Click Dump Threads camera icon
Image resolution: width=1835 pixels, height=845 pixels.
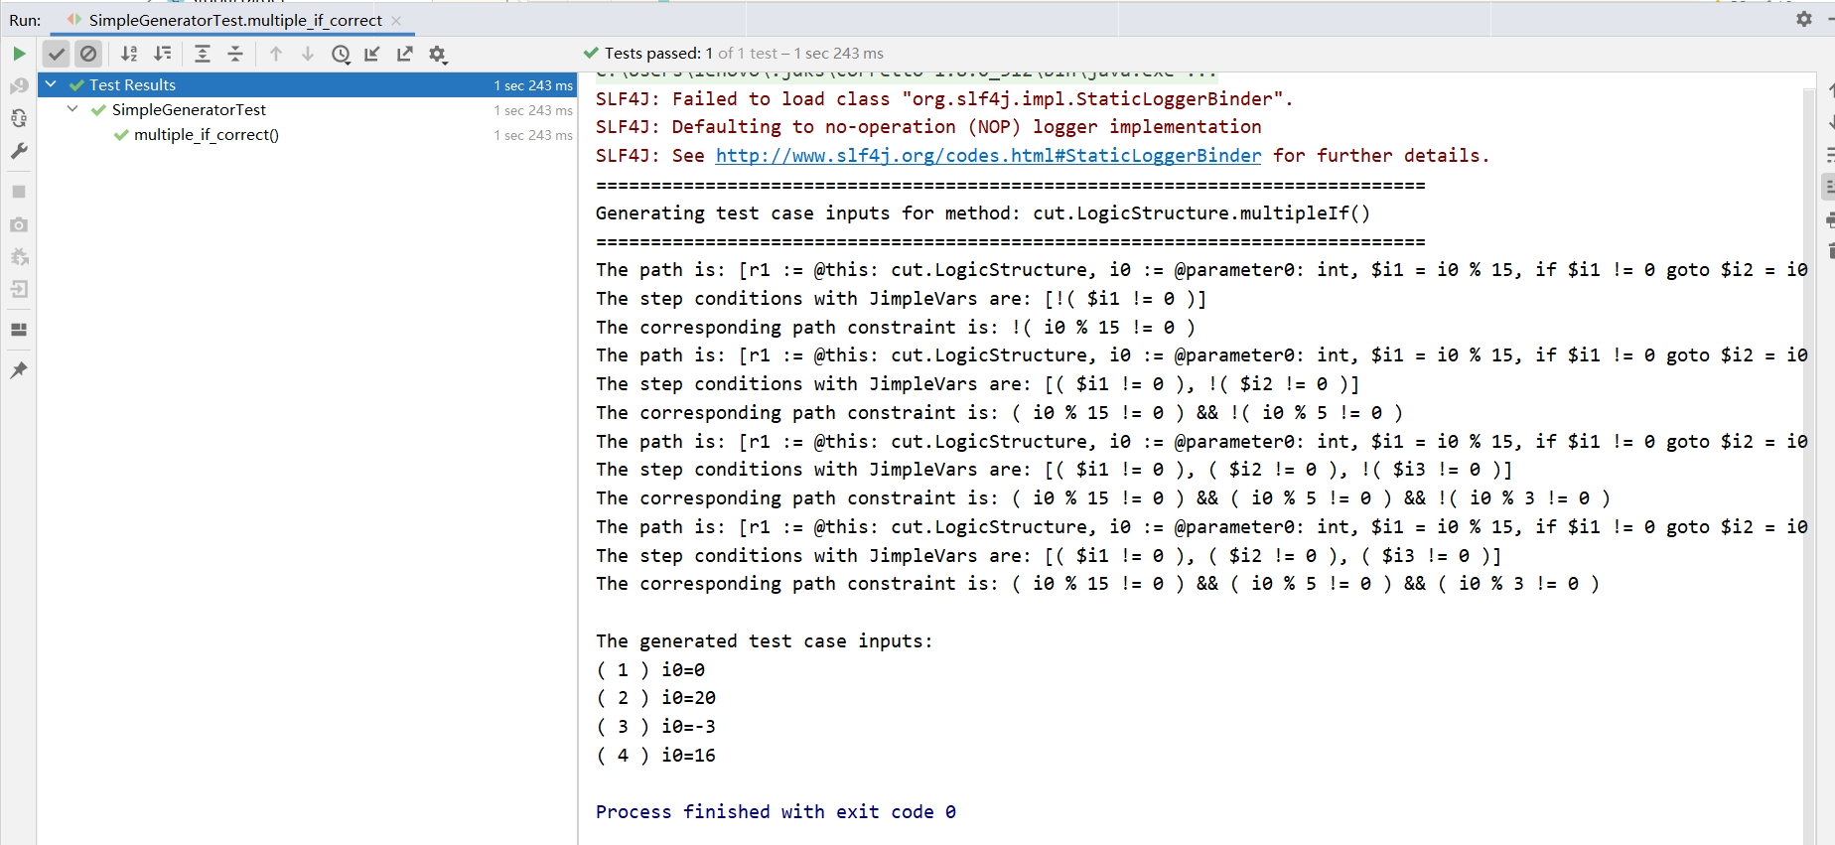(19, 224)
